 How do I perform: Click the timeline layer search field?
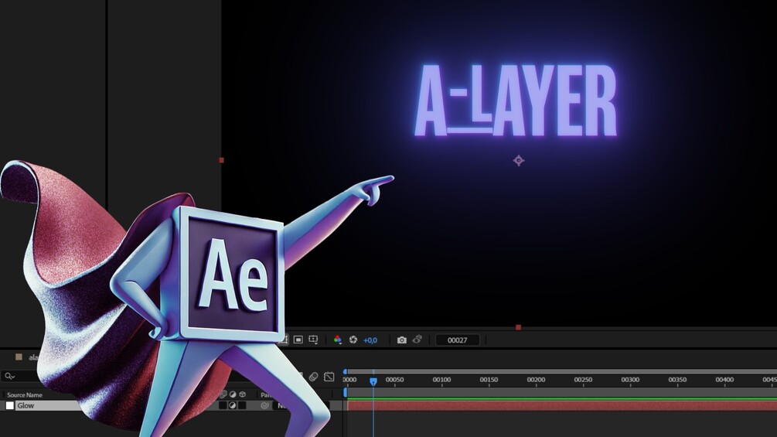20,377
